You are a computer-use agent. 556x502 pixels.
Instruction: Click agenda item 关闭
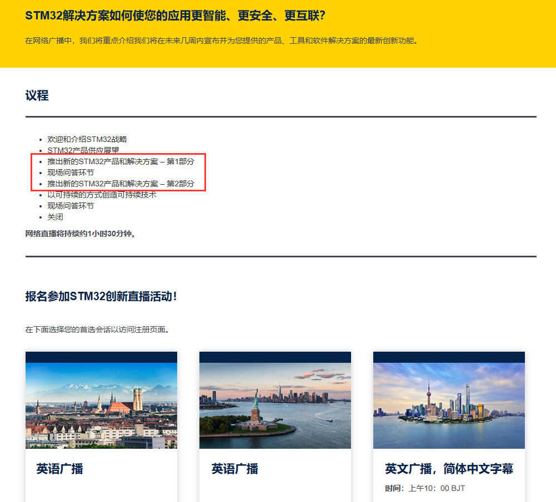click(56, 217)
